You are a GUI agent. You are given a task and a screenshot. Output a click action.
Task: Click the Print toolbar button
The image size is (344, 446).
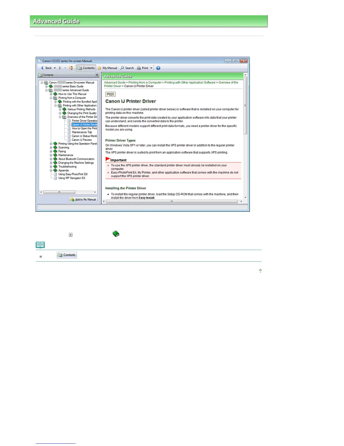coord(142,68)
